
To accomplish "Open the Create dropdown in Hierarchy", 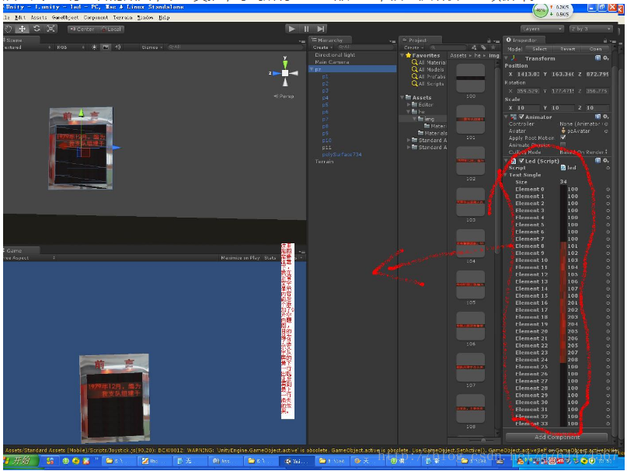I will pyautogui.click(x=322, y=47).
